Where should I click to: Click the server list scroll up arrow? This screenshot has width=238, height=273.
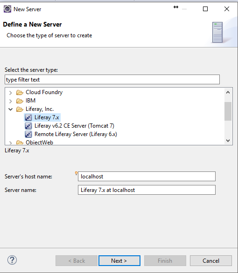[x=228, y=92]
